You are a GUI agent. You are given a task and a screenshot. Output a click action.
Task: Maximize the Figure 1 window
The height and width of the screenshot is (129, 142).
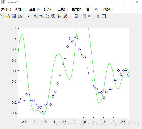click(x=125, y=2)
